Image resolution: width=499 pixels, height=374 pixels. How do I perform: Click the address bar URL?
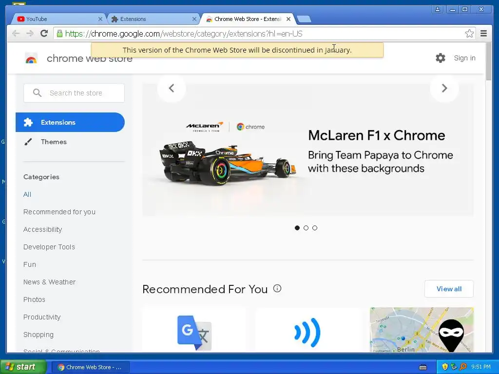[x=184, y=34]
